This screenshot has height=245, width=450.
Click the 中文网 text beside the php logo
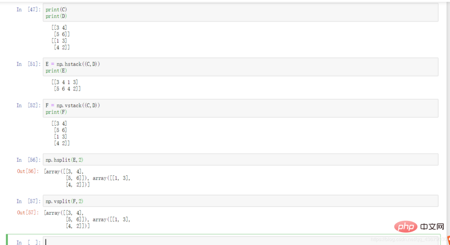pos(432,226)
